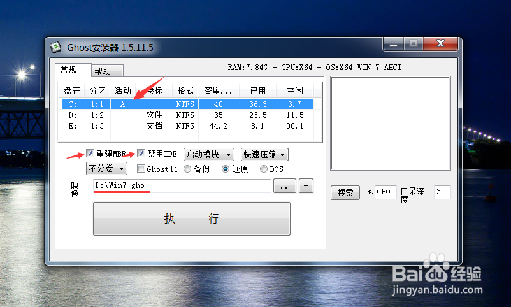
Task: Click the 23.5 used-space cell
Action: coord(258,115)
